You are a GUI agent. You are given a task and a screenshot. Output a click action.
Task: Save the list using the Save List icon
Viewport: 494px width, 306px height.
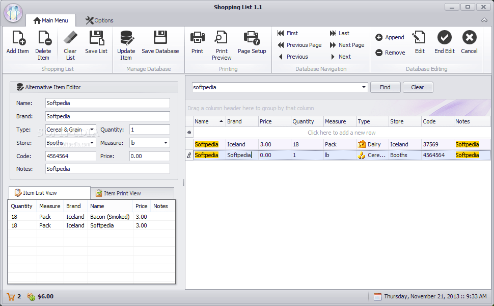click(96, 38)
